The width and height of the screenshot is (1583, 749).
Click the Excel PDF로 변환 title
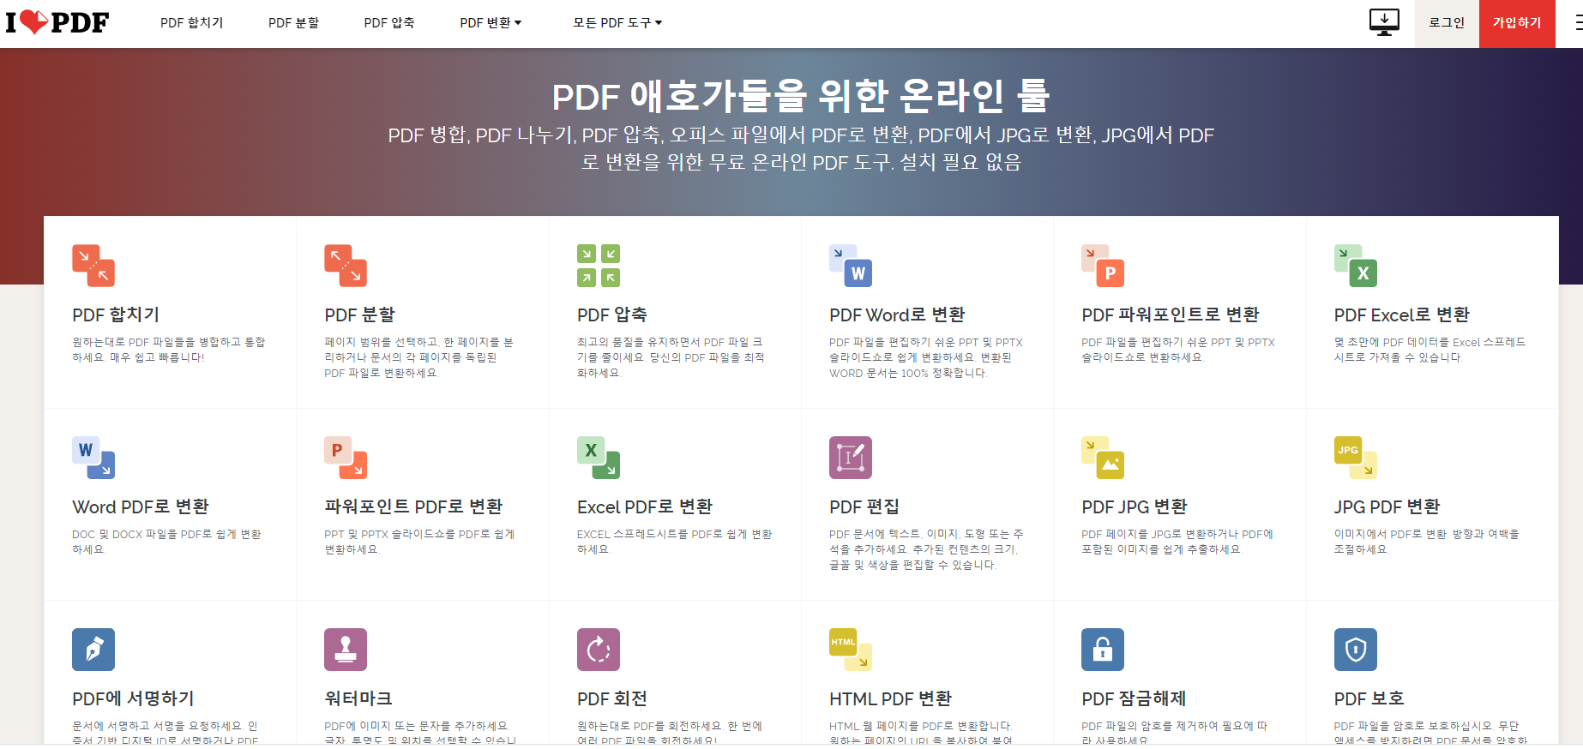645,506
